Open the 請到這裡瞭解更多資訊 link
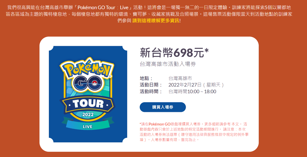 (x=156, y=20)
